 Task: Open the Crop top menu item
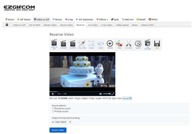pyautogui.click(x=69, y=19)
